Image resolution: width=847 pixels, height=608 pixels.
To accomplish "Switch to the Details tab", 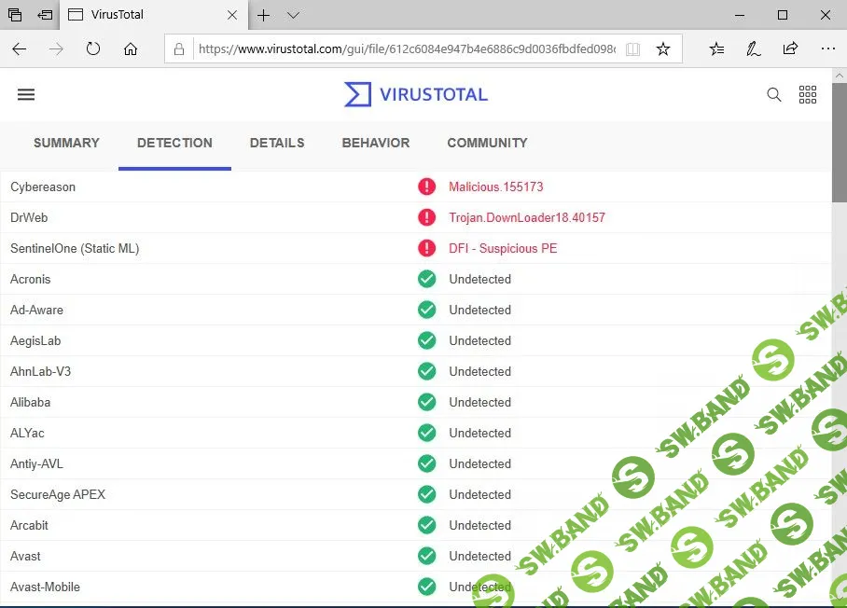I will 277,143.
